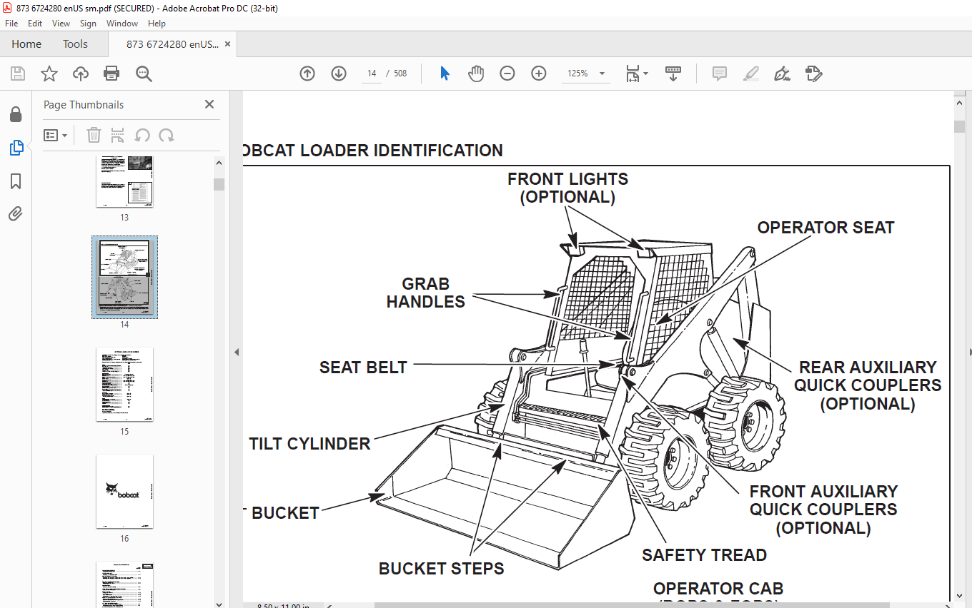Open Bookmarks panel in sidebar
972x608 pixels.
point(16,181)
